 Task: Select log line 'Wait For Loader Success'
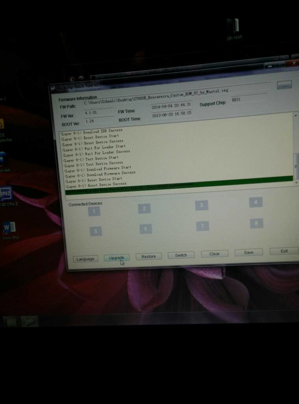[x=97, y=153]
